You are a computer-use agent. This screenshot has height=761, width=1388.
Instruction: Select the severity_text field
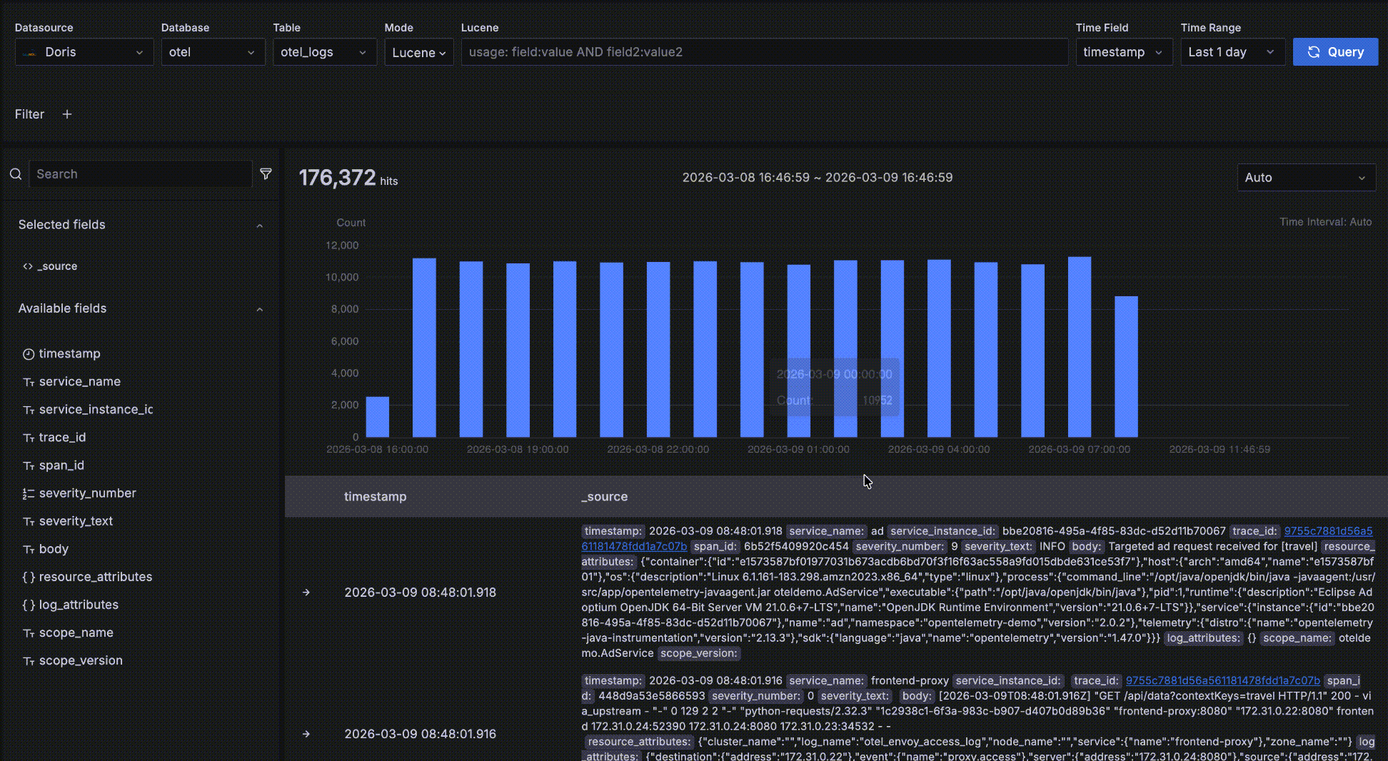pyautogui.click(x=76, y=520)
